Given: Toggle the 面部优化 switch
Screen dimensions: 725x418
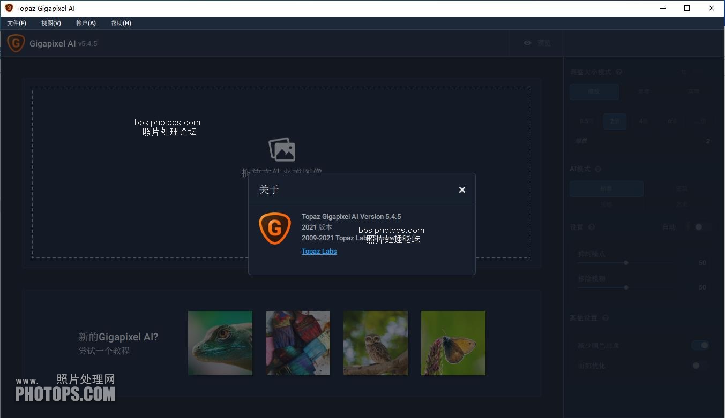Looking at the screenshot, I should pyautogui.click(x=701, y=366).
